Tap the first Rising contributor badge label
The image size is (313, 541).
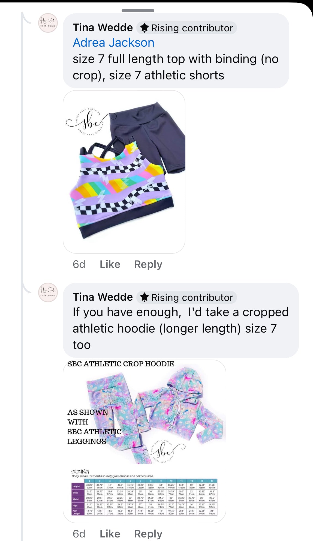tap(186, 28)
